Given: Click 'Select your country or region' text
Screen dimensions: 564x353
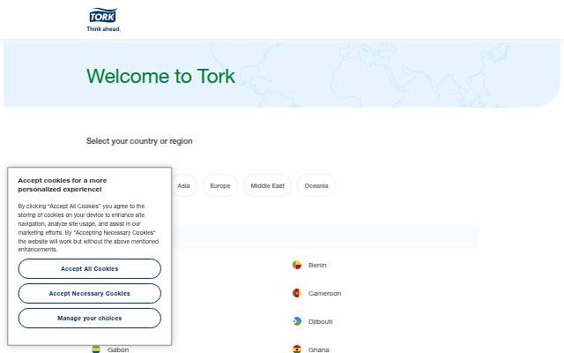Looking at the screenshot, I should (x=139, y=141).
